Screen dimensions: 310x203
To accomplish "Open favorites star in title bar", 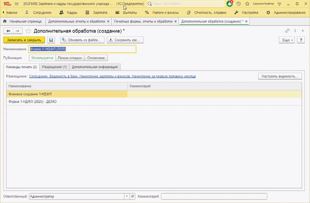I will [x=247, y=4].
